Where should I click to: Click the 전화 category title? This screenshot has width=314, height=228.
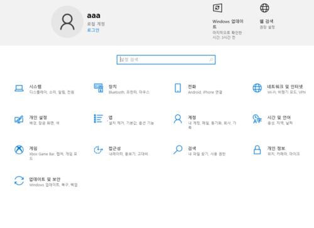(192, 87)
